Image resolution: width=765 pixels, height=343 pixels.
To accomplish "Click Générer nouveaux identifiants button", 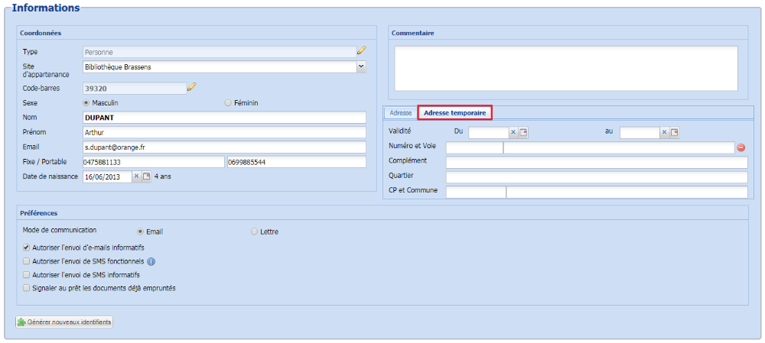I will (x=65, y=322).
